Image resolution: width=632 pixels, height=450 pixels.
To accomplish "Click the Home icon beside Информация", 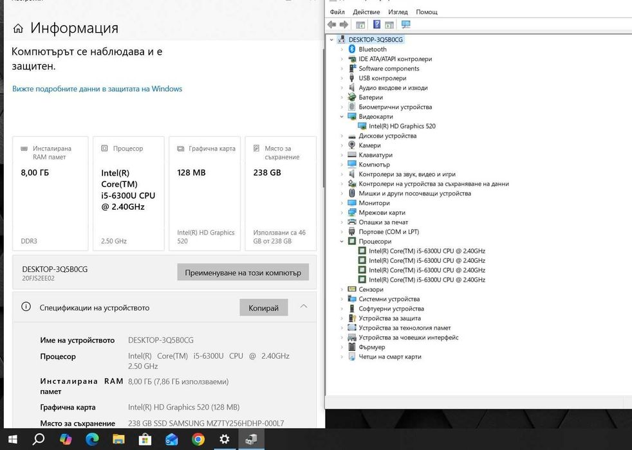I will (x=18, y=28).
